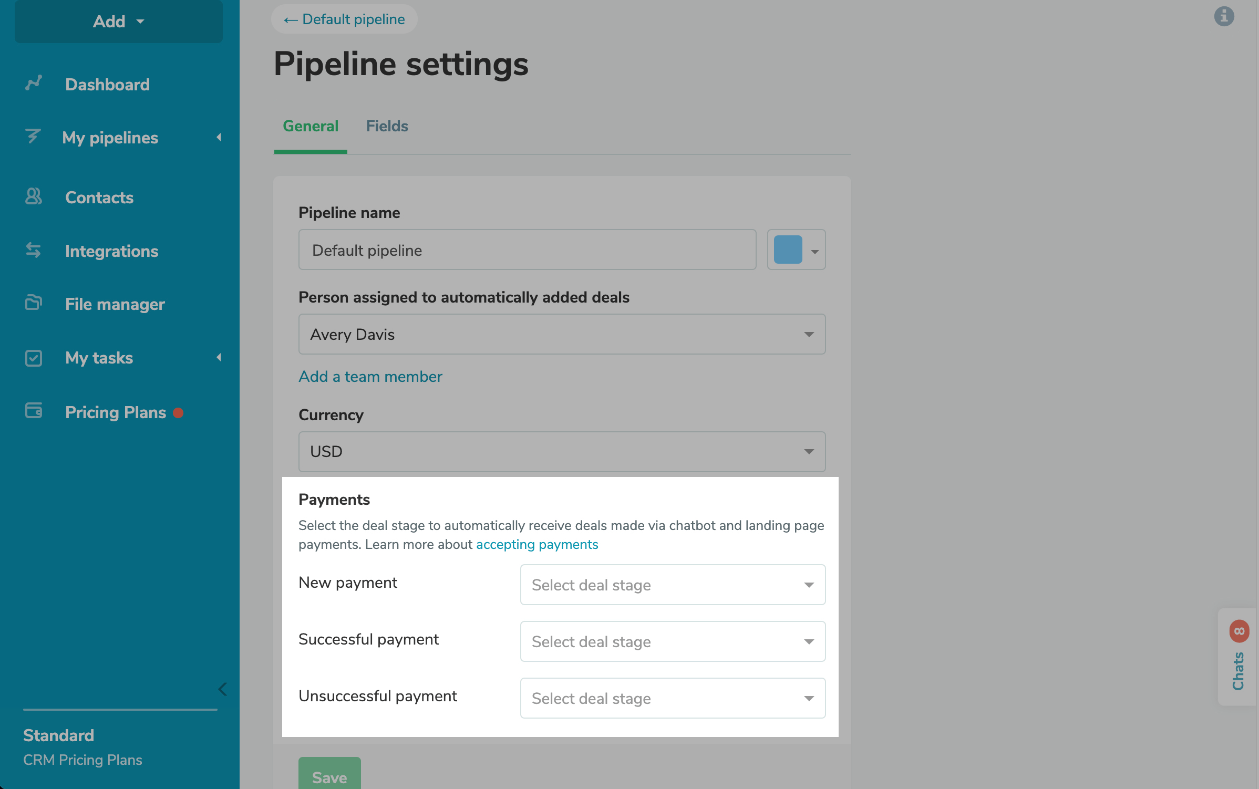Collapse the sidebar with the chevron arrow
1259x789 pixels.
click(x=222, y=689)
